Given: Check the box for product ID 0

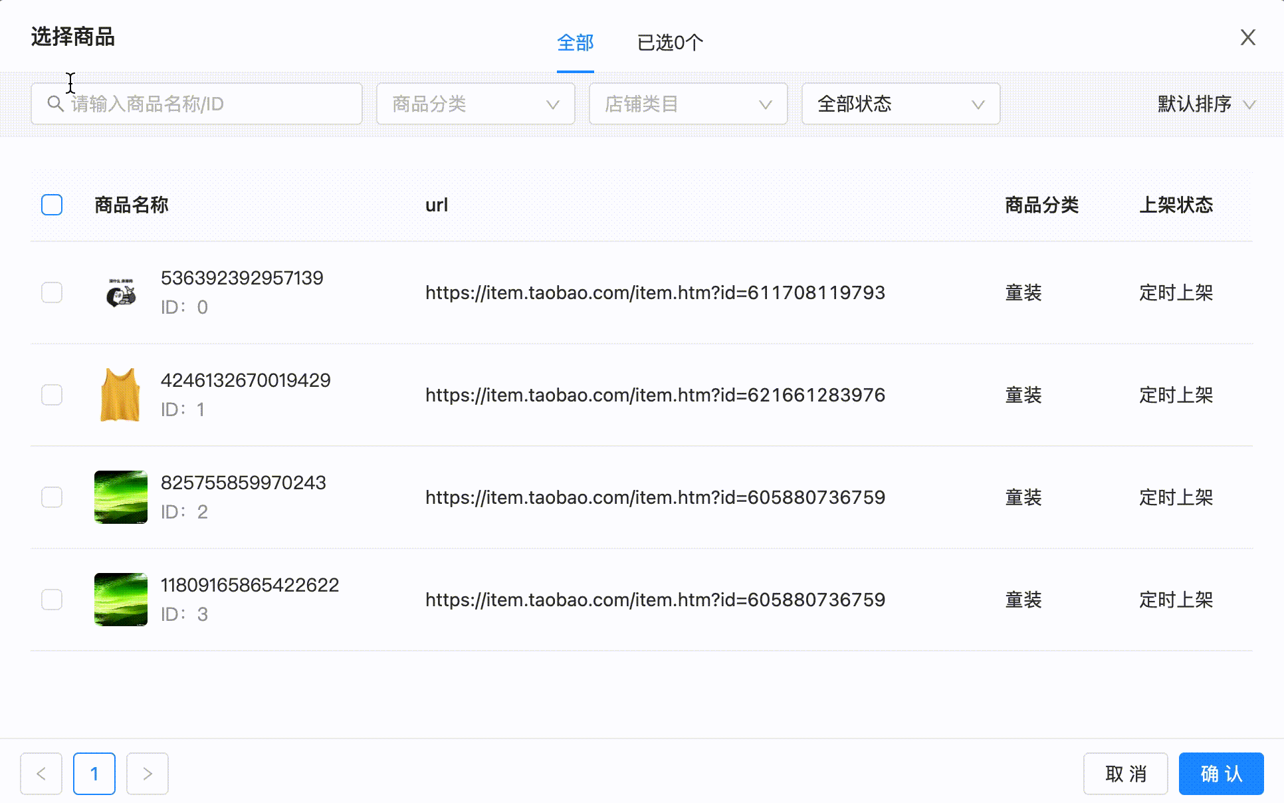Looking at the screenshot, I should (x=52, y=292).
